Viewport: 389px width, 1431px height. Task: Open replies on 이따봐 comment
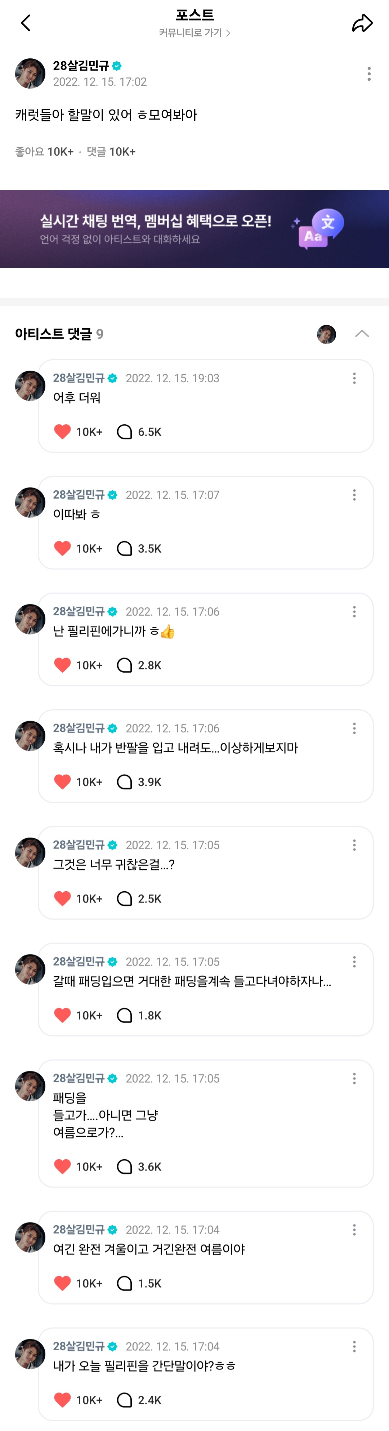(x=125, y=548)
